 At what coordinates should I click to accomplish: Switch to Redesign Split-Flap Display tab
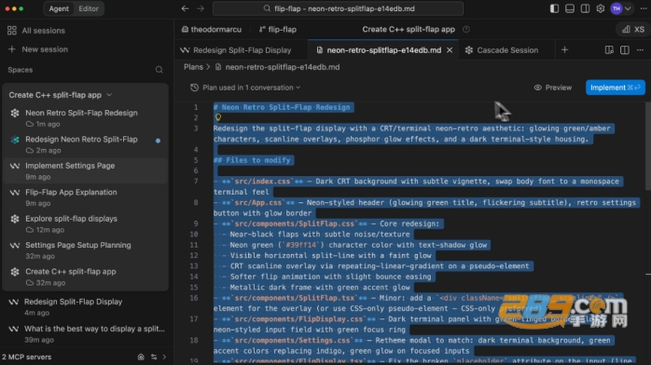pyautogui.click(x=237, y=50)
